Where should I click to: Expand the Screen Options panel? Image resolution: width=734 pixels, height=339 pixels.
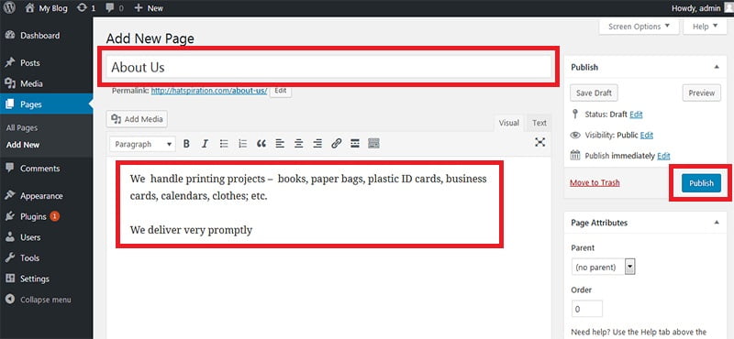[x=639, y=27]
